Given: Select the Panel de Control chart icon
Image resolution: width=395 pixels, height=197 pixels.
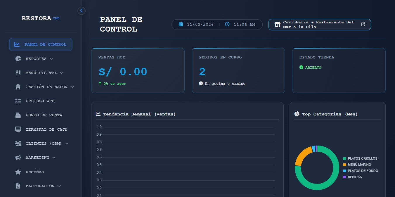Looking at the screenshot, I should point(17,44).
